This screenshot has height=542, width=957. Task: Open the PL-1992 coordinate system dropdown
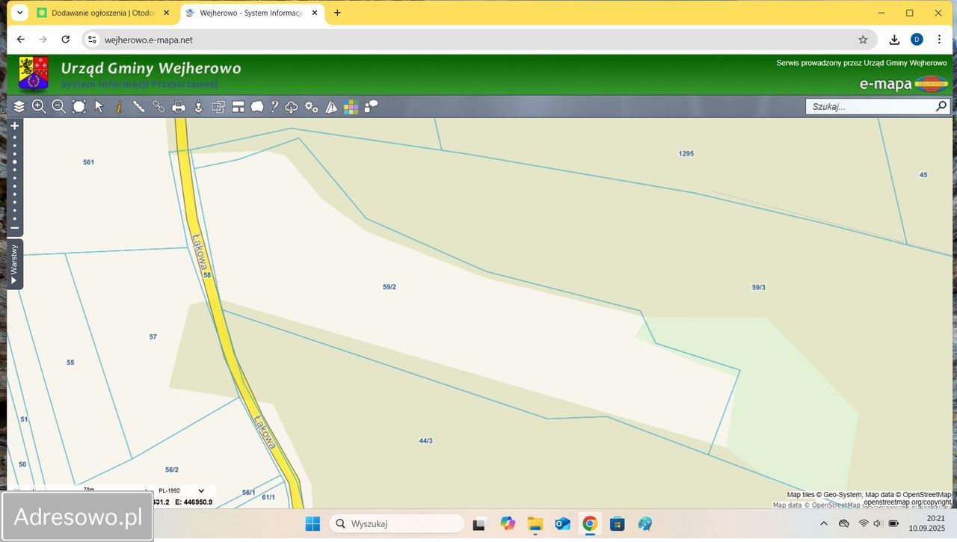click(x=181, y=490)
